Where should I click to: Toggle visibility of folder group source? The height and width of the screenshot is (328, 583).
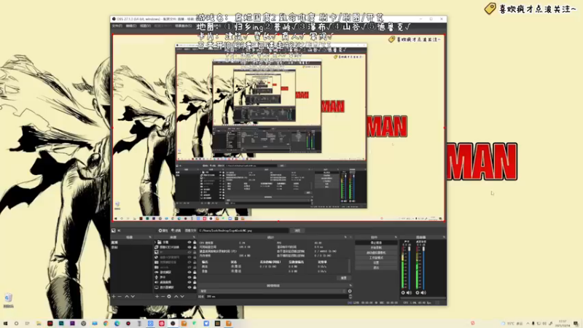189,242
